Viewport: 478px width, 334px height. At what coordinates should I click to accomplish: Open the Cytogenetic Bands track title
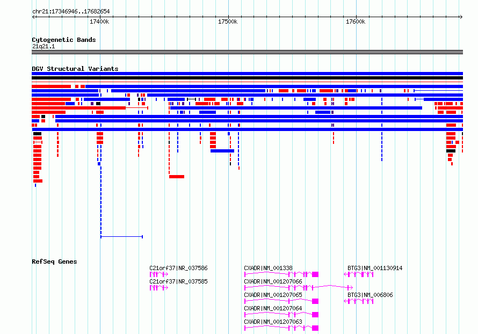(x=64, y=40)
